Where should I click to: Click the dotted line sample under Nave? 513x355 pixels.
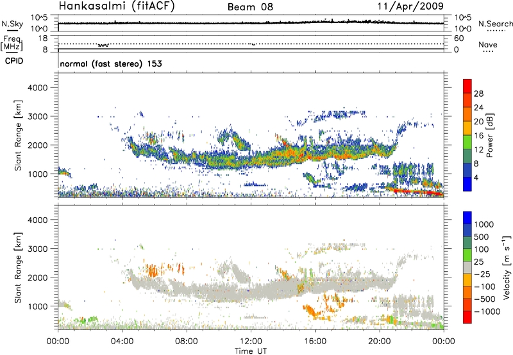coord(488,51)
